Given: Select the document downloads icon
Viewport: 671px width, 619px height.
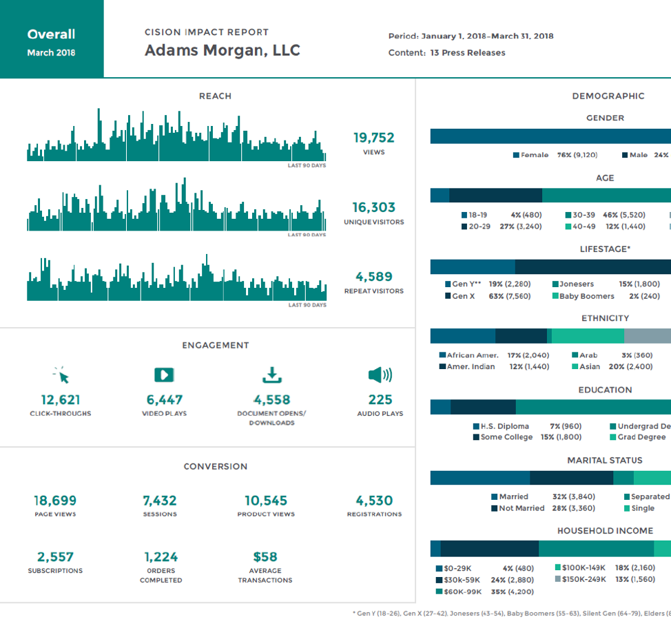Looking at the screenshot, I should click(x=271, y=375).
